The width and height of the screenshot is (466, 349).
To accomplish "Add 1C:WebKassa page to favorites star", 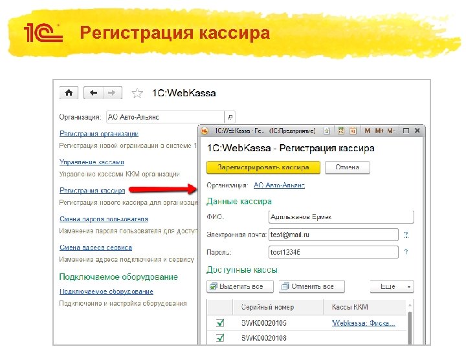I will pos(137,93).
